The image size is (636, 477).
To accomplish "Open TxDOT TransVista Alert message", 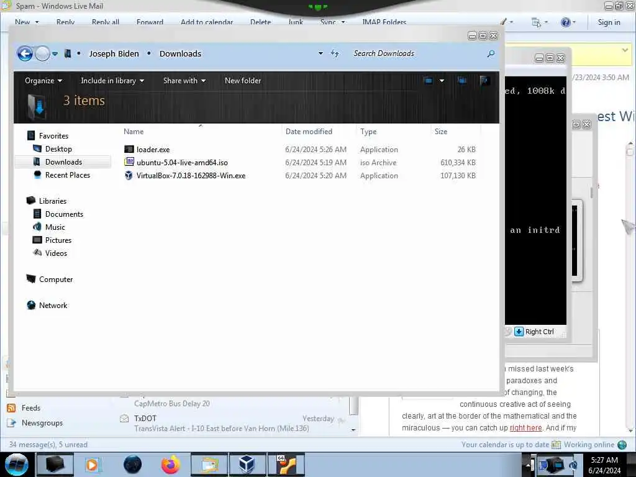I will (x=234, y=423).
